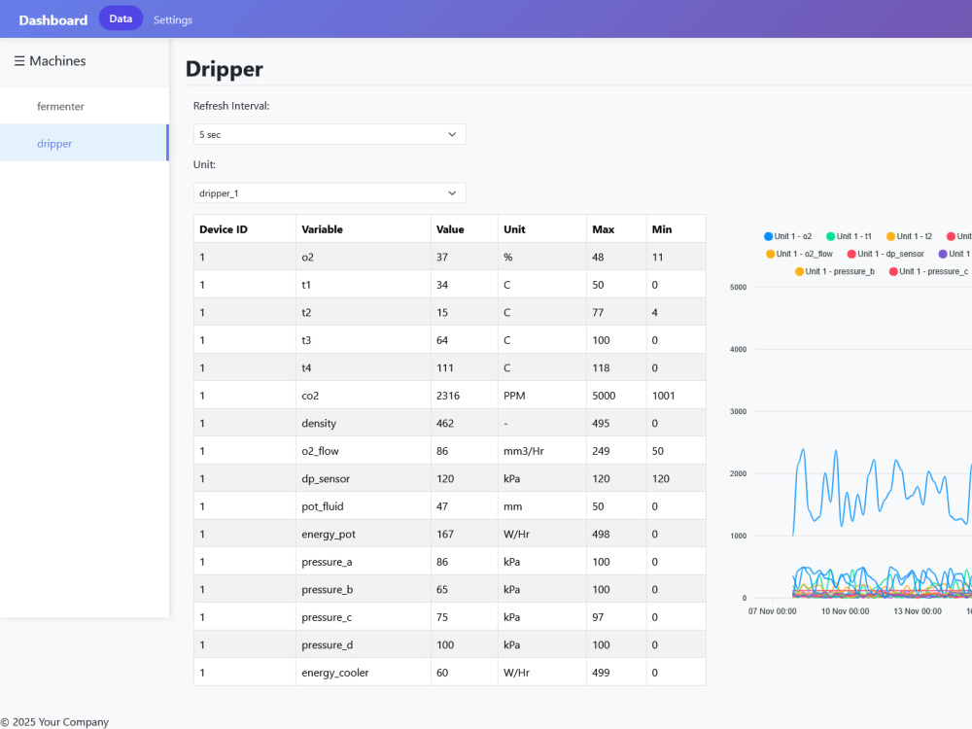Click the 13 Nov 00:00 axis label
This screenshot has width=972, height=729.
click(x=918, y=611)
